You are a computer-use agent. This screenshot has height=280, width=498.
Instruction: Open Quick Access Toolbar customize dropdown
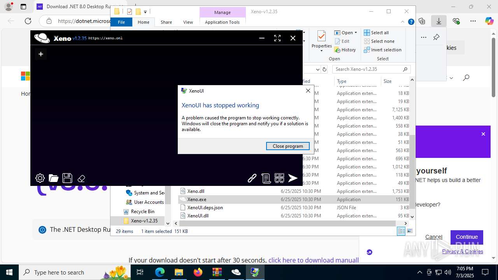coord(146,12)
